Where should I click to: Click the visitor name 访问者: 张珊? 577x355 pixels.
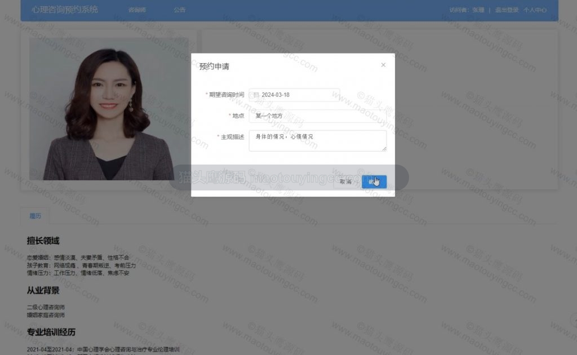tap(467, 10)
